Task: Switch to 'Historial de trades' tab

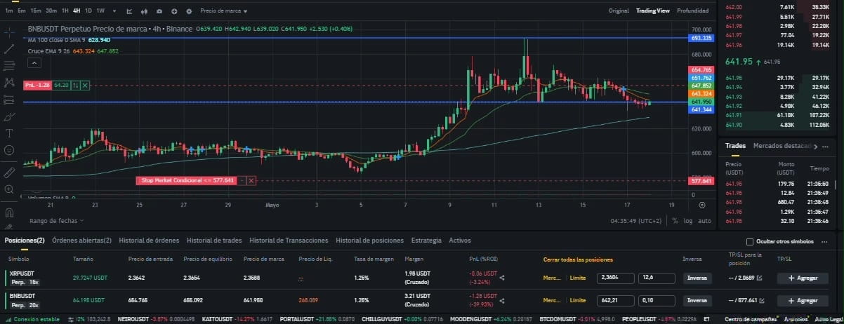Action: (214, 241)
